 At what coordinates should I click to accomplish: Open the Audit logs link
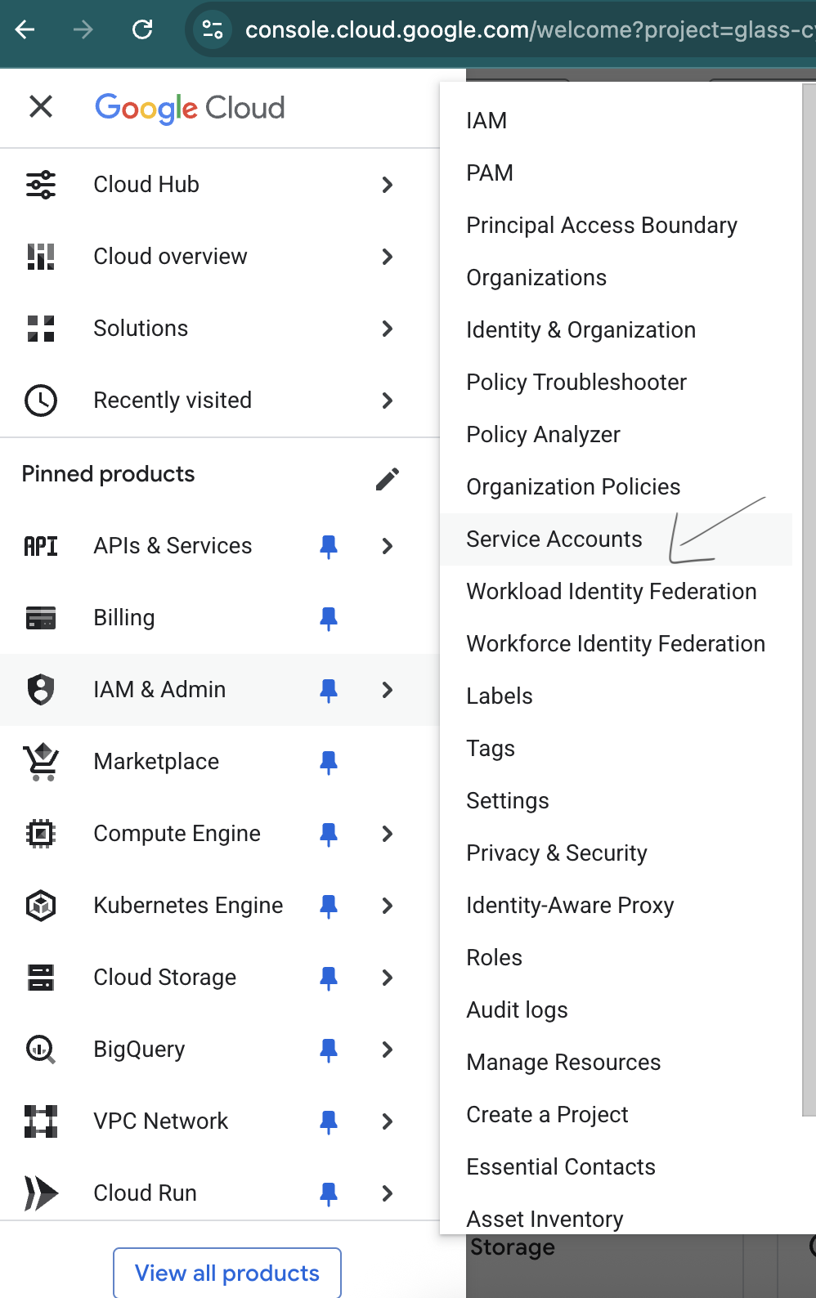518,1010
